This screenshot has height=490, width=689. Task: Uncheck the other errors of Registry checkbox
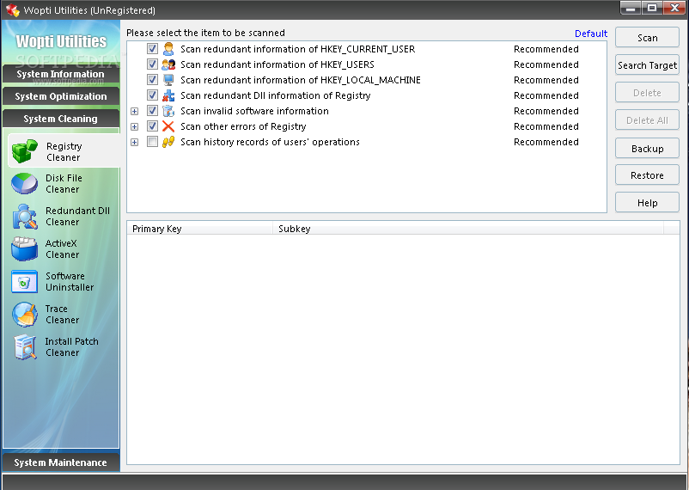(152, 126)
